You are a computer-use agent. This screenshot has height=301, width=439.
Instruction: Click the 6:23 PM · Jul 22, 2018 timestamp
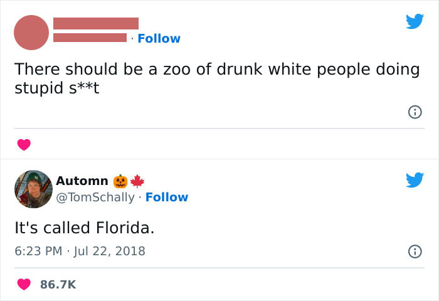click(80, 251)
